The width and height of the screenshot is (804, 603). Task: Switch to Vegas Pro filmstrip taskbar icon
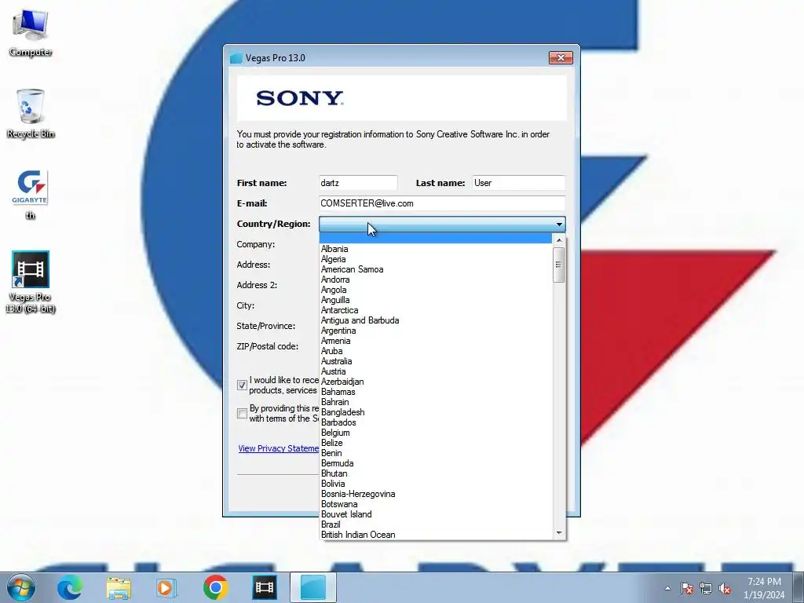click(265, 587)
